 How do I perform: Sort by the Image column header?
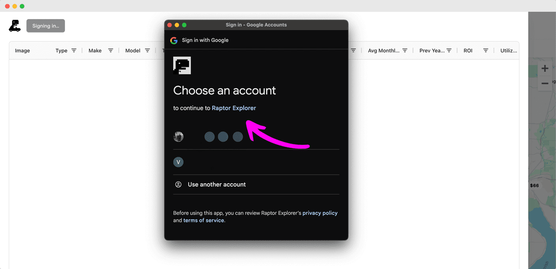22,50
